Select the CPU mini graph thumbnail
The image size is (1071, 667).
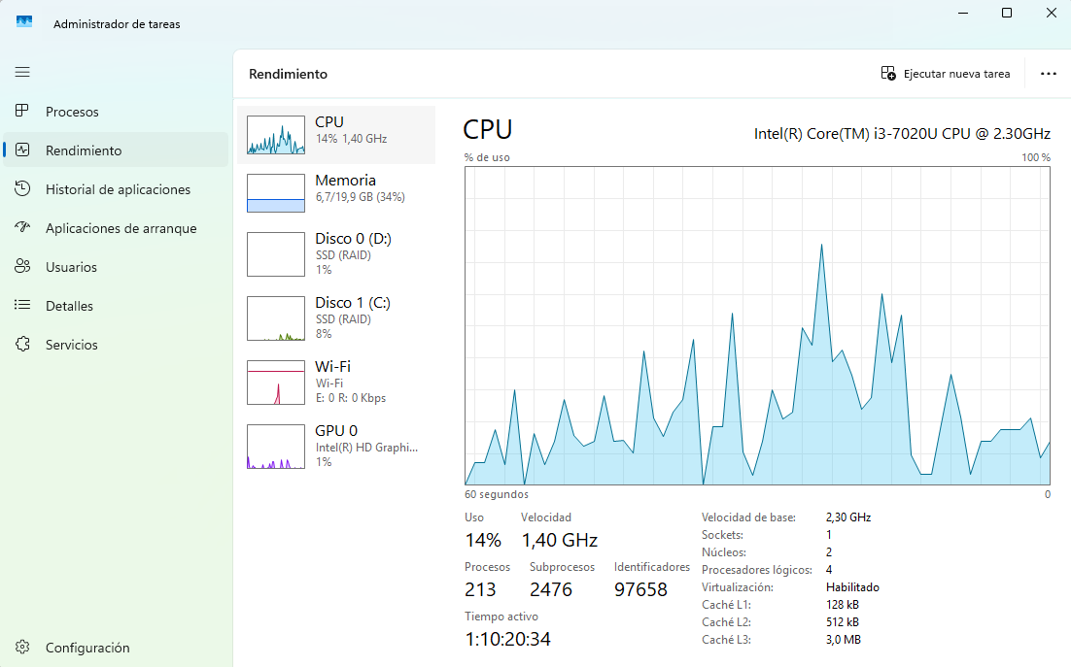(x=276, y=135)
